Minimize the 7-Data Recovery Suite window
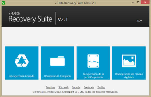 point(133,2)
